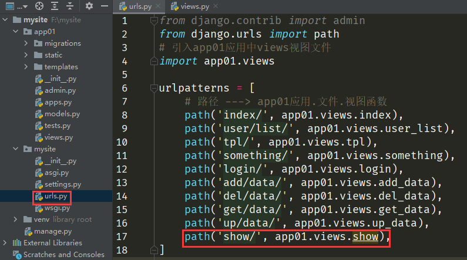Select asgi.py in project tree

(x=56, y=173)
